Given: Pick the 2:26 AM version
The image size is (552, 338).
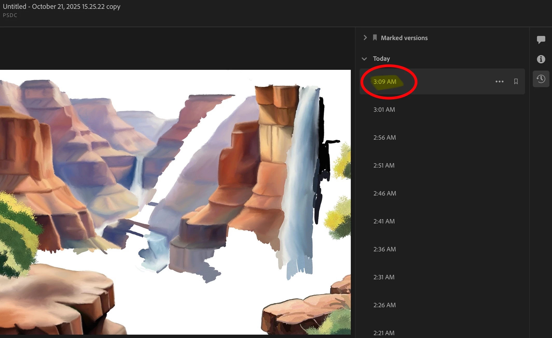Looking at the screenshot, I should pos(385,305).
